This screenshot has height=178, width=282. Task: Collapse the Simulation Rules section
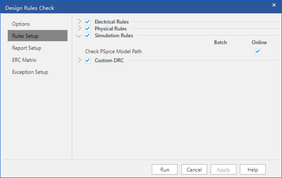click(78, 36)
